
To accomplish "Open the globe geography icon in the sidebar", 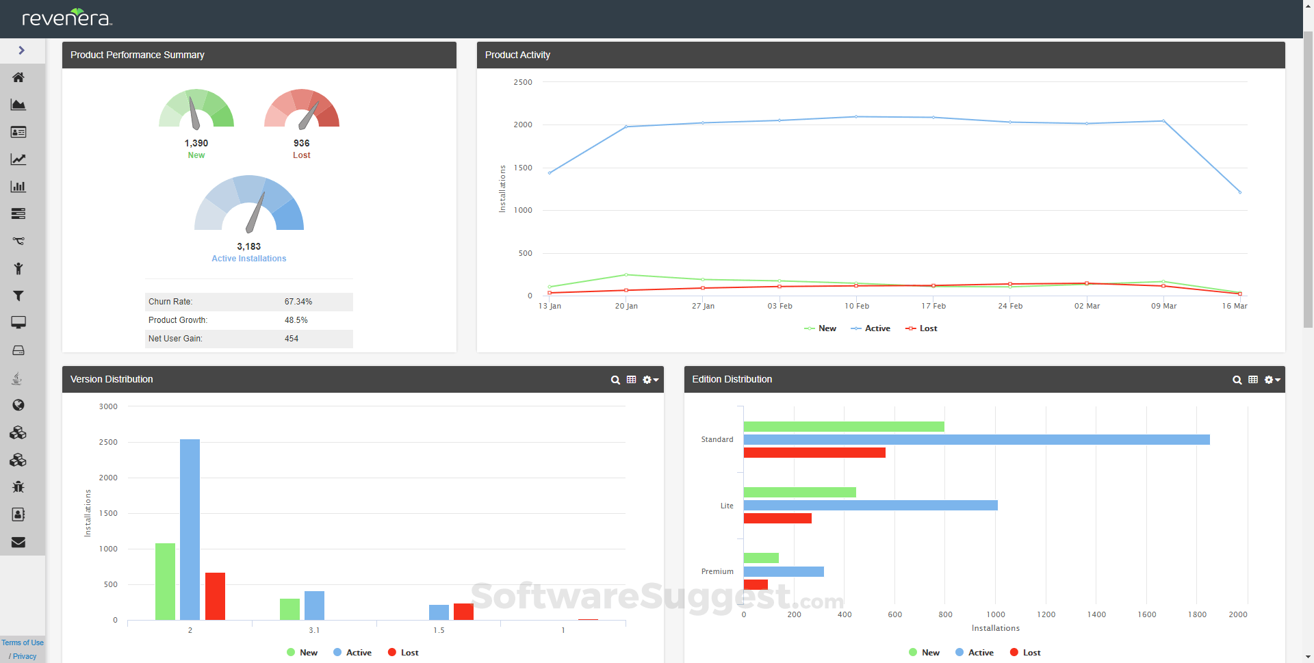I will click(x=18, y=405).
